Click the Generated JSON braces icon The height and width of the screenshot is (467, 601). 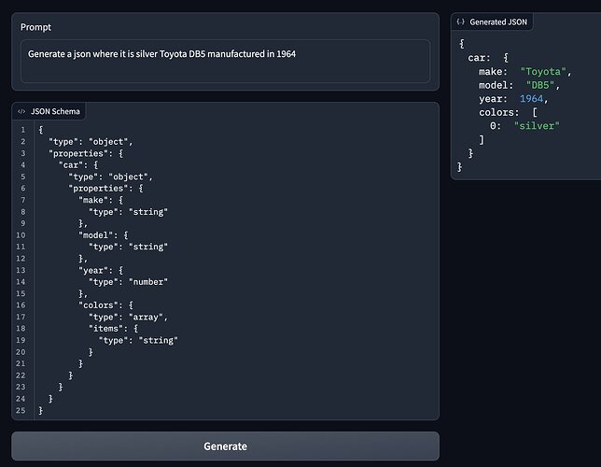point(460,21)
